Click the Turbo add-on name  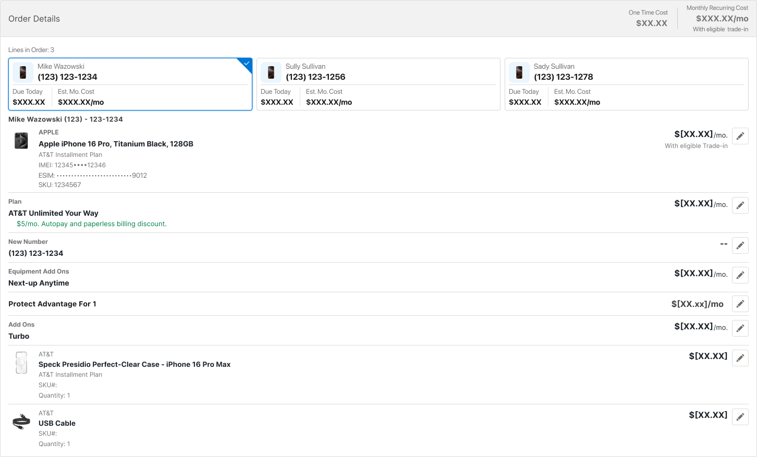click(x=19, y=336)
